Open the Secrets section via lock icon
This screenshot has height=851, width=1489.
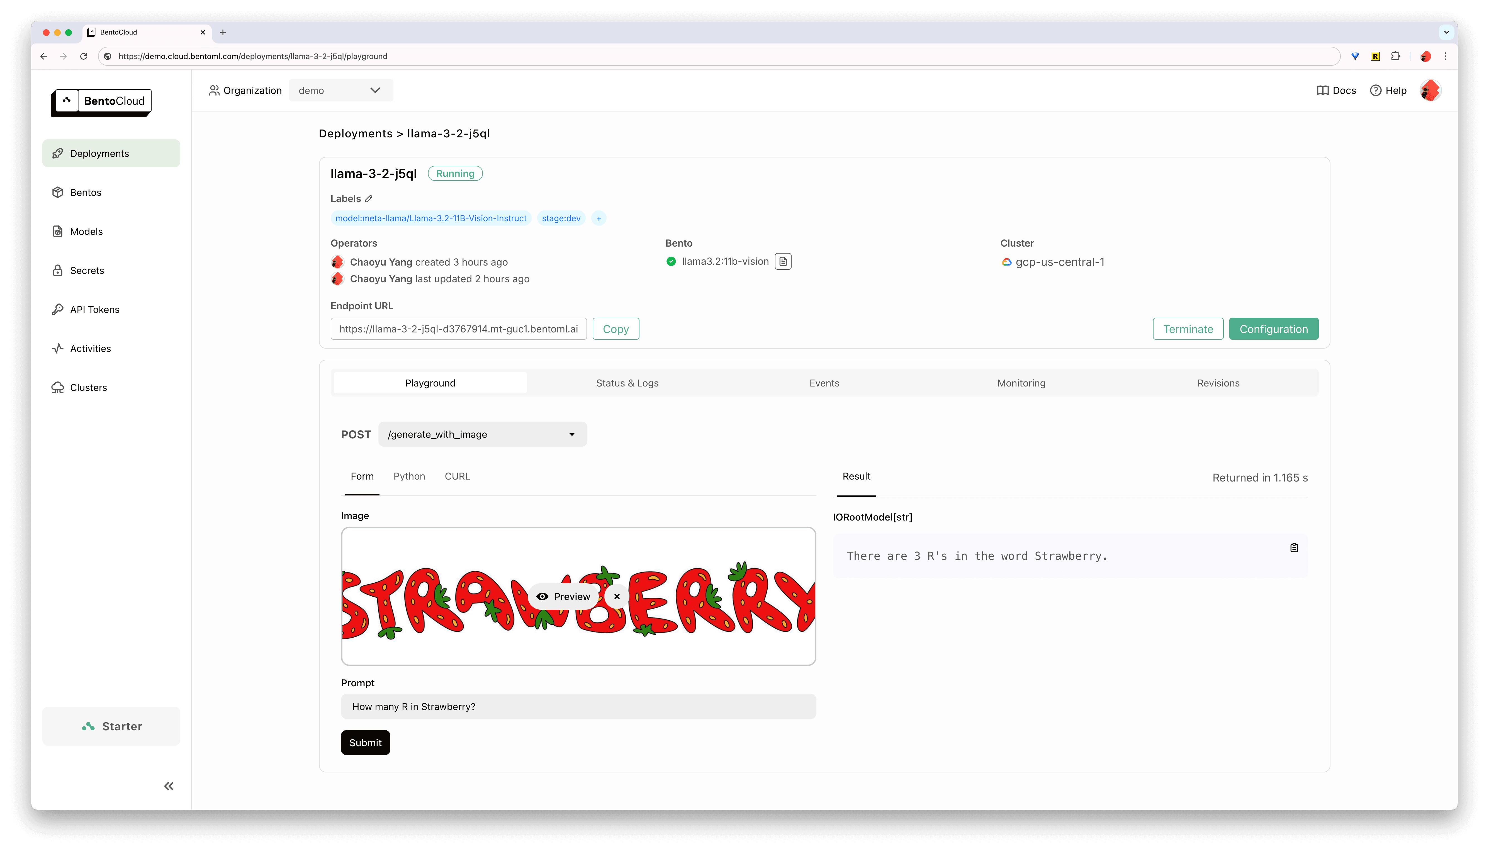[x=57, y=270]
